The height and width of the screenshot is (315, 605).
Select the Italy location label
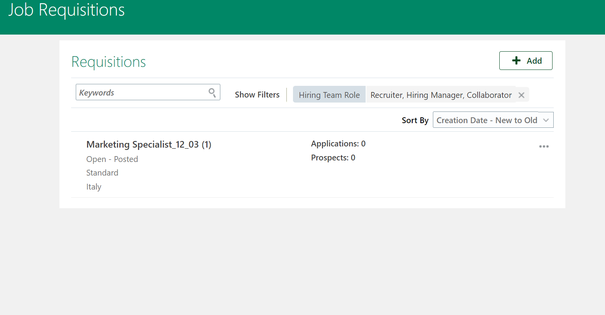pyautogui.click(x=94, y=187)
